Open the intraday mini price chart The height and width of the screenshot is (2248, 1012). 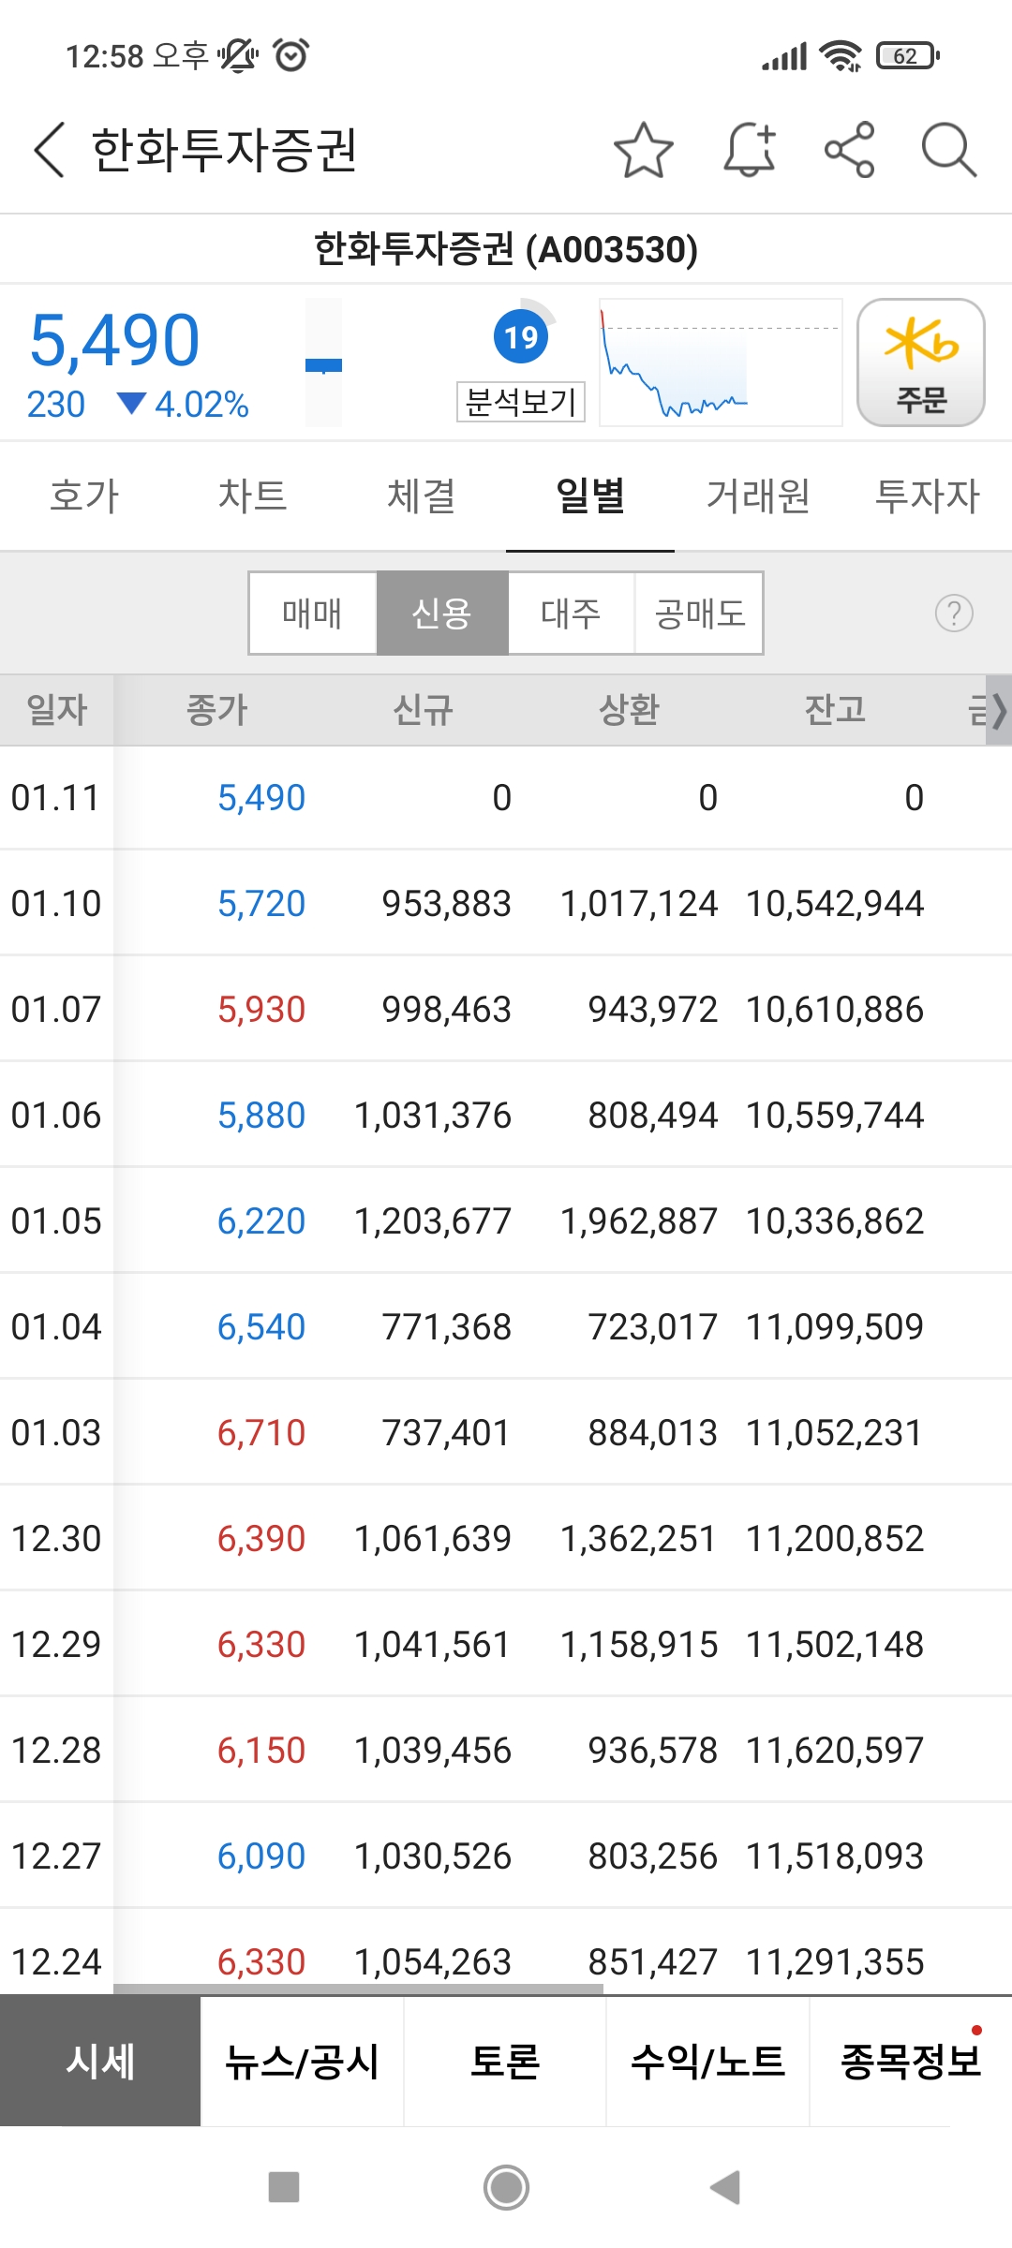(721, 362)
